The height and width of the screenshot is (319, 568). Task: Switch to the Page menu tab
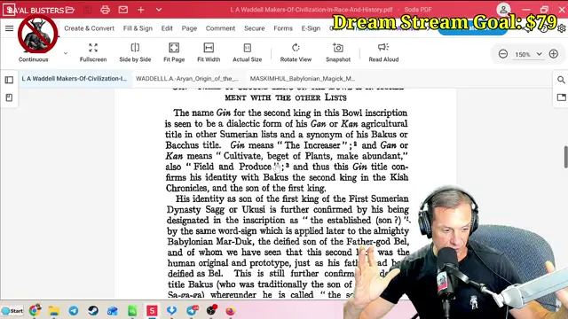(189, 28)
